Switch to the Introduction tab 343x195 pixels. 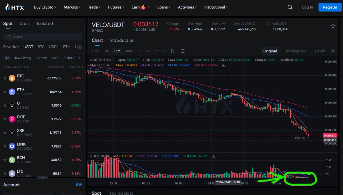pos(122,40)
